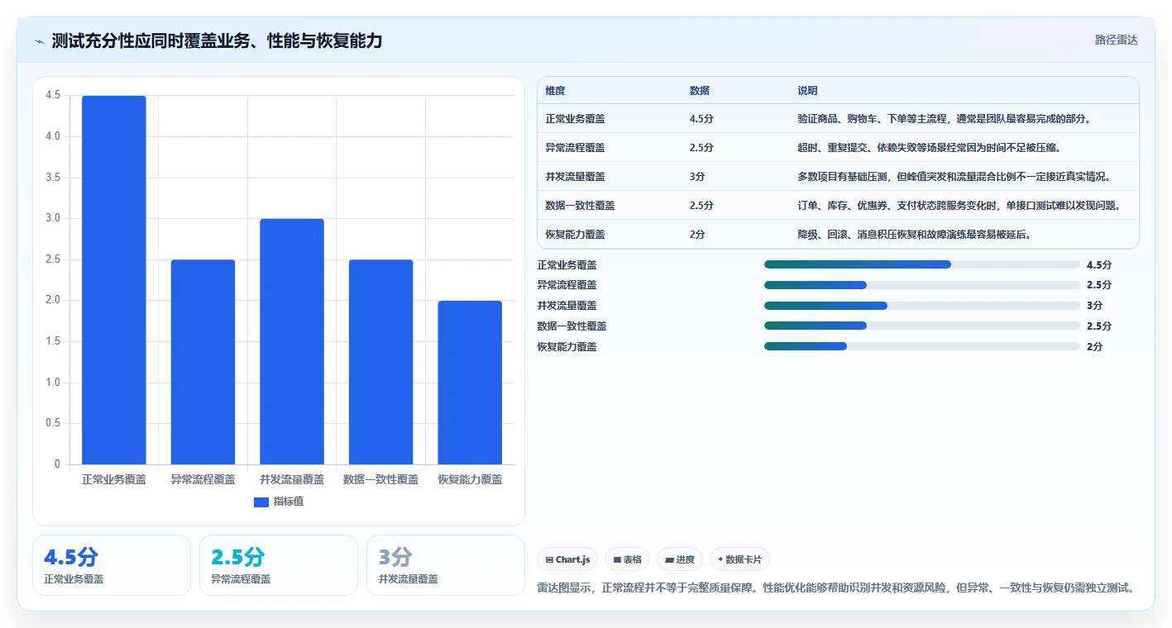Screen dimensions: 1172x628
Task: Click the 恢复能力覆盖 bar in the chart
Action: point(470,383)
